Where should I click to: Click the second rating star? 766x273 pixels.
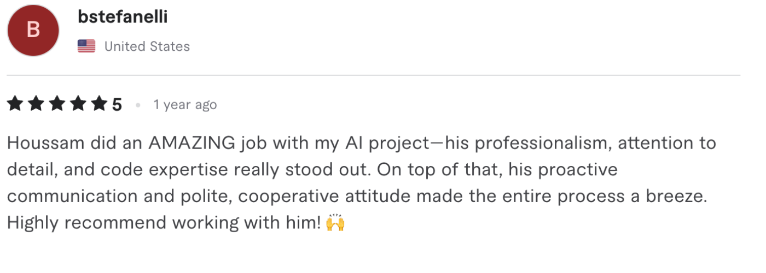point(36,104)
